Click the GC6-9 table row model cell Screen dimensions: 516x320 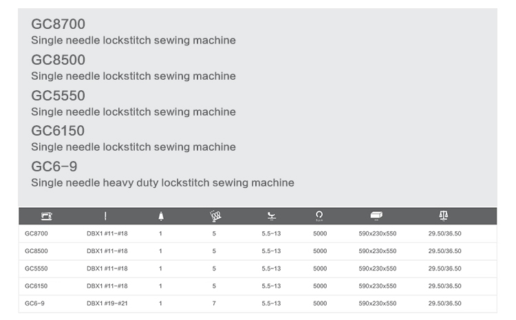point(34,303)
